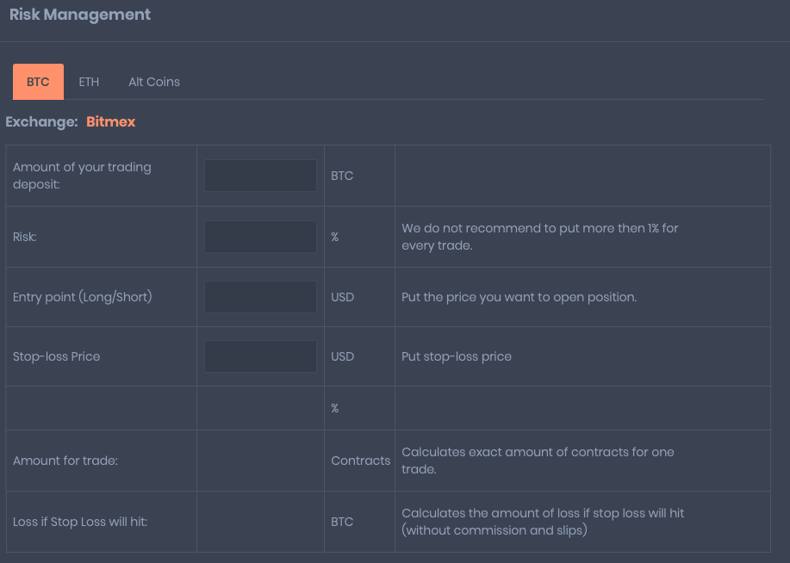Select the Alt Coins tab
This screenshot has width=790, height=563.
coord(154,82)
